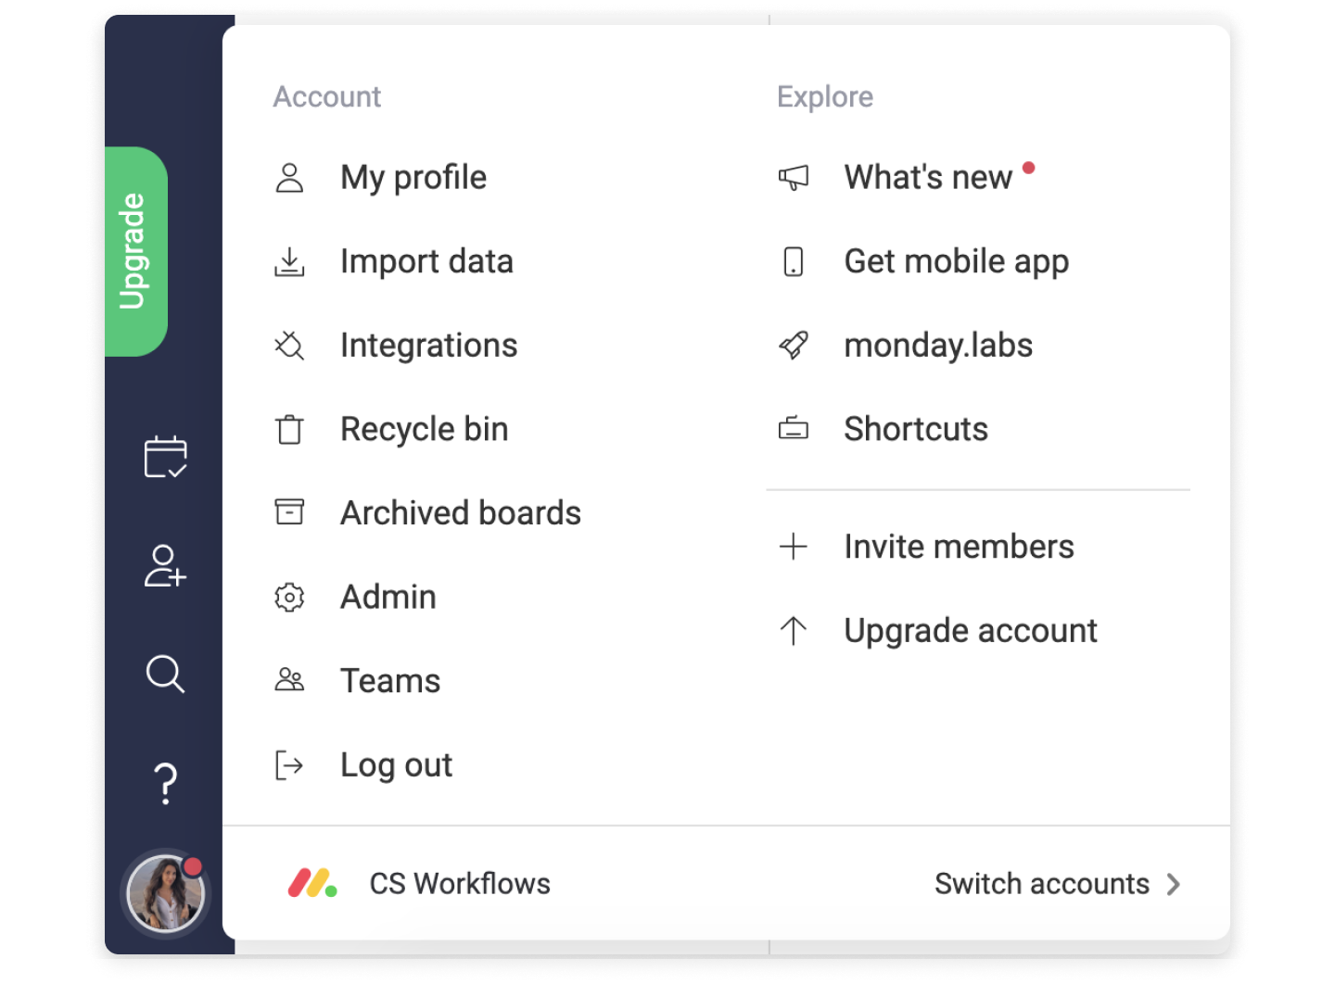
Task: Select Get mobile app
Action: pyautogui.click(x=956, y=261)
